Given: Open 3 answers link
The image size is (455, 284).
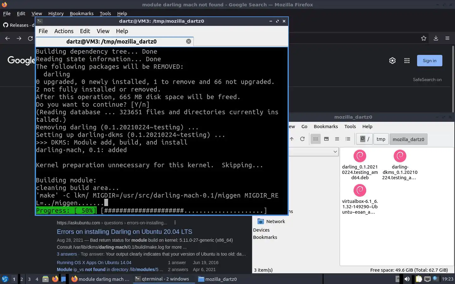Looking at the screenshot, I should (67, 254).
